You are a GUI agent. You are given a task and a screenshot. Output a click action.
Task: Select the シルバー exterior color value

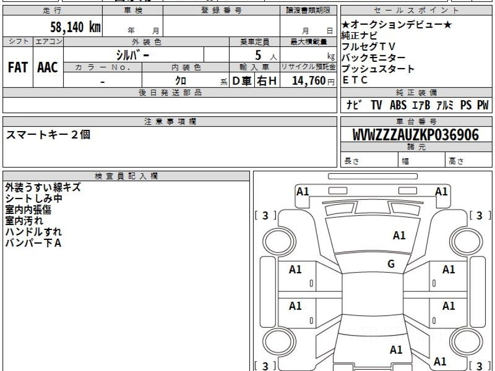point(132,55)
